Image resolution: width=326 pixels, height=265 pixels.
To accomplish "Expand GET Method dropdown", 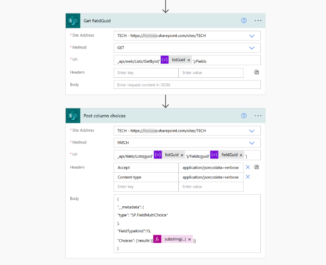I will [252, 48].
